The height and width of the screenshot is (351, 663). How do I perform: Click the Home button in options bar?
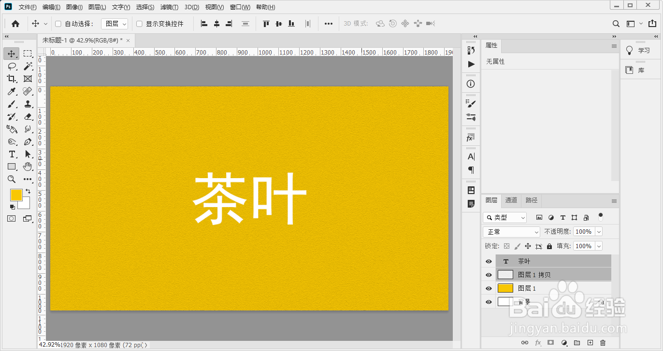[15, 24]
